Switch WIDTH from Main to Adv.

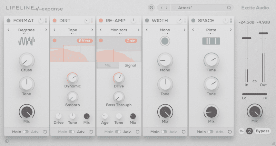click(164, 132)
